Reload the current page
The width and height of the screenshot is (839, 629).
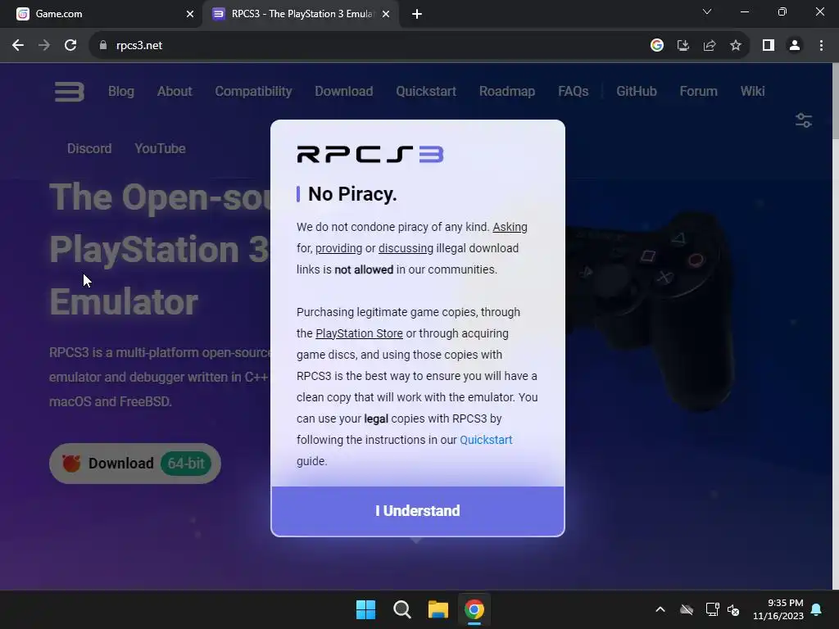point(70,46)
